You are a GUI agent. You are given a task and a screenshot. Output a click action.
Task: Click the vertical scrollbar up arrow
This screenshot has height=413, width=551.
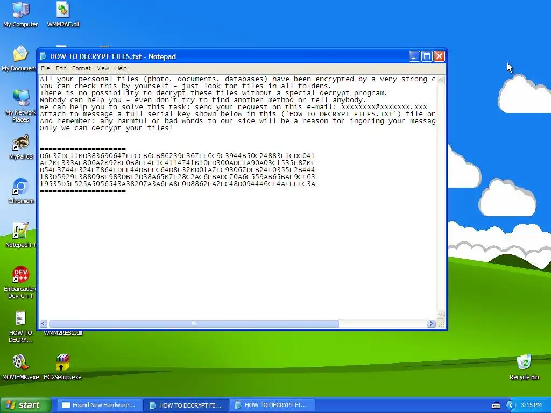click(x=440, y=80)
